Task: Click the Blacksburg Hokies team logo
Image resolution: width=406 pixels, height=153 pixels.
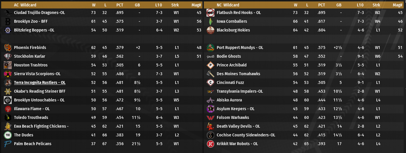Action: (210, 30)
